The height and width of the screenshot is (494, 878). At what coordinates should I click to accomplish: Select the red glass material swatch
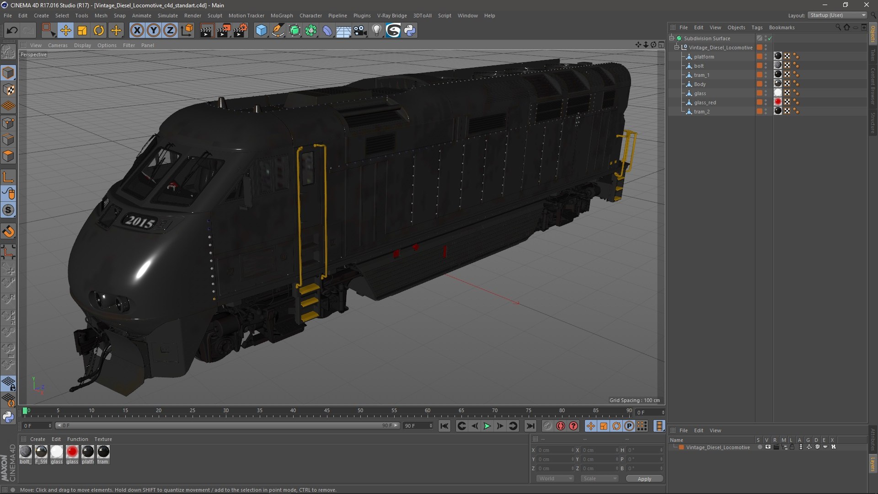(x=72, y=451)
